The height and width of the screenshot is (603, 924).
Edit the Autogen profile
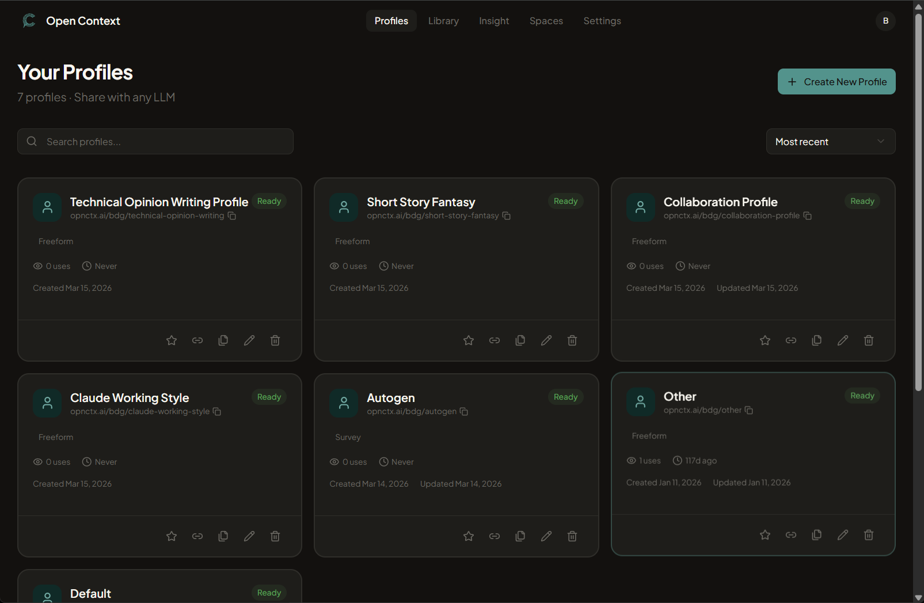pyautogui.click(x=546, y=536)
